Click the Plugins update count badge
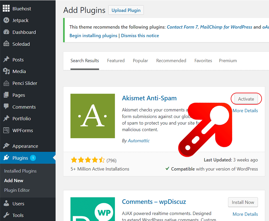Viewport: 269px width, 221px height. [x=33, y=158]
